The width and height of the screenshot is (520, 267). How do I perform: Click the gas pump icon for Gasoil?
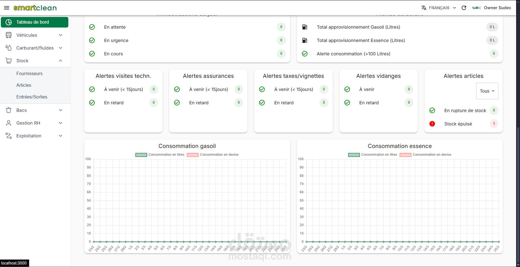[x=305, y=27]
